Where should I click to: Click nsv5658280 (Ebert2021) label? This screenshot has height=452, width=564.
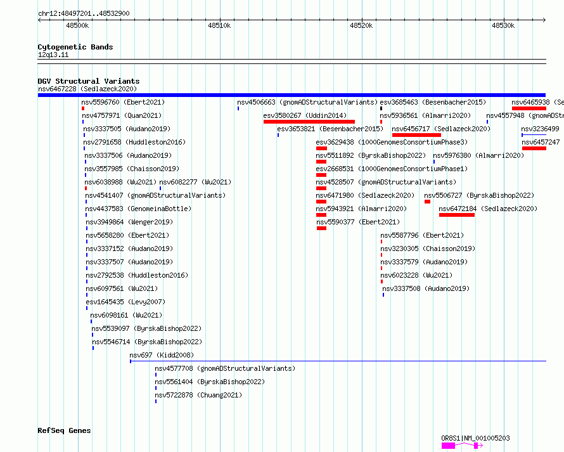click(127, 235)
